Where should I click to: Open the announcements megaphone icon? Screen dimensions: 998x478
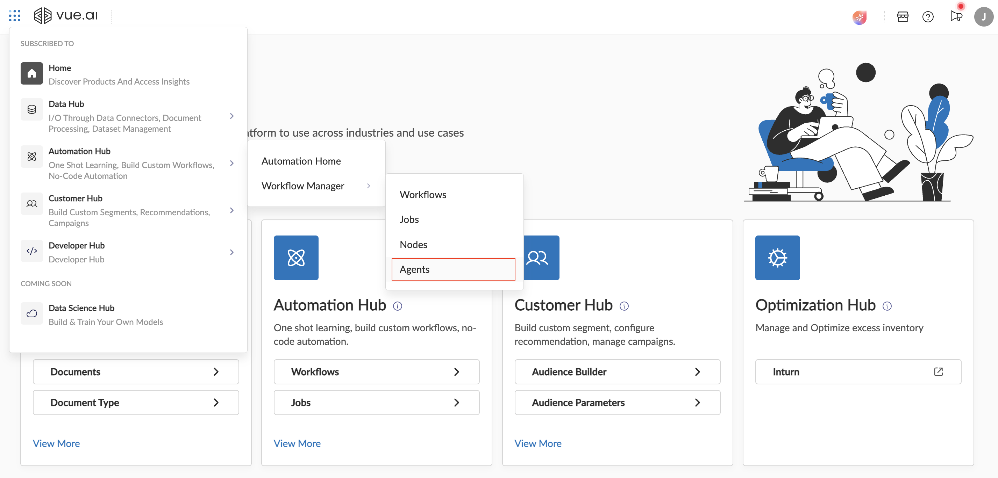tap(956, 16)
